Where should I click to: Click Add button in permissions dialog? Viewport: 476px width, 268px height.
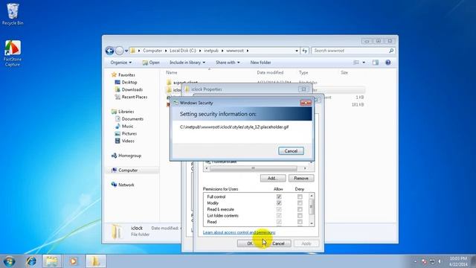[x=273, y=179]
